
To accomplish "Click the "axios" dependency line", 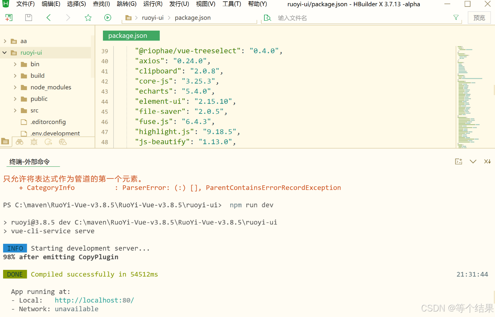I will click(x=172, y=61).
